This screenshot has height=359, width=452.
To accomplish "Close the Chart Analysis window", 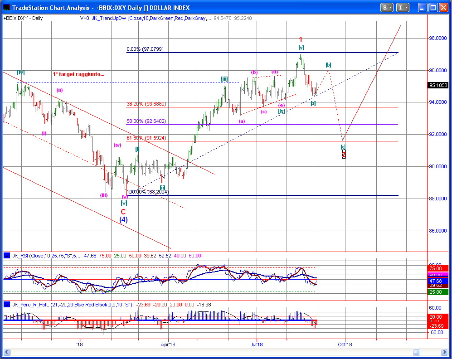I will coord(443,8).
